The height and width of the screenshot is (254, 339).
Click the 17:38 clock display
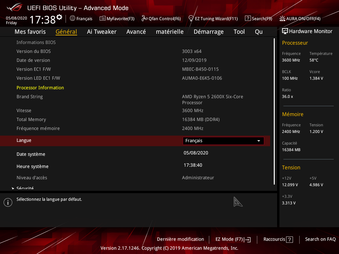click(42, 20)
